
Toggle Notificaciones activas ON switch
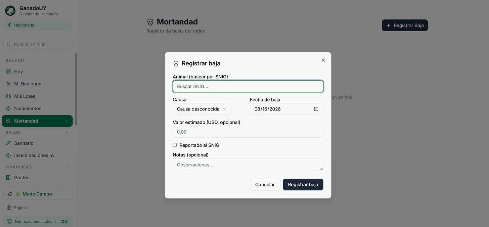pyautogui.click(x=64, y=222)
